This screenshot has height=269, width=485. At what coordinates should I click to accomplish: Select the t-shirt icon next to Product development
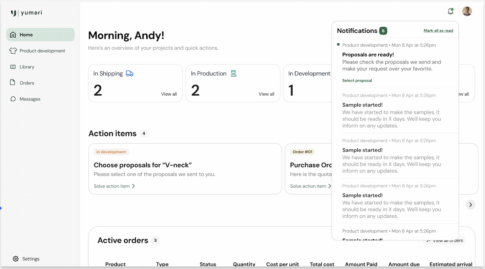(13, 50)
